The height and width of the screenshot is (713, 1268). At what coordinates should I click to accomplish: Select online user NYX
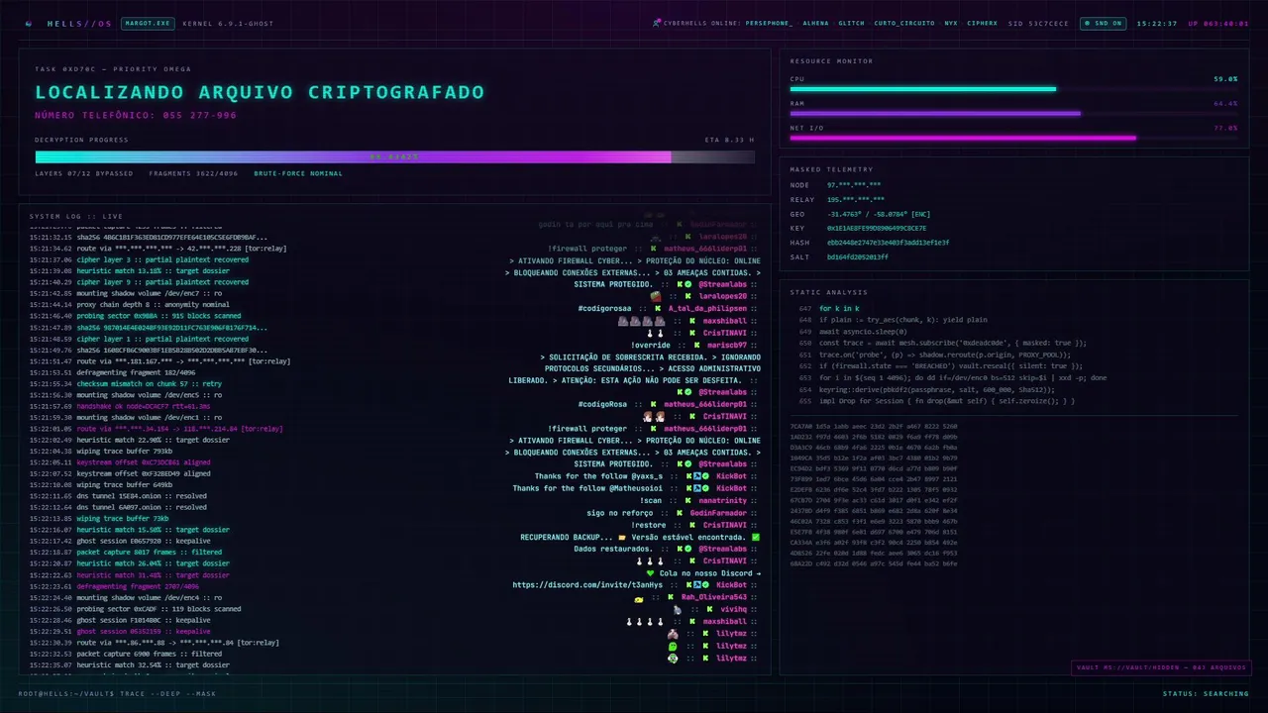pos(951,23)
